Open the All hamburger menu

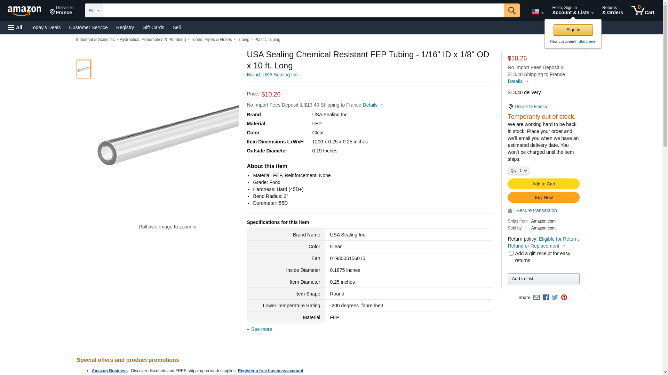pyautogui.click(x=15, y=27)
